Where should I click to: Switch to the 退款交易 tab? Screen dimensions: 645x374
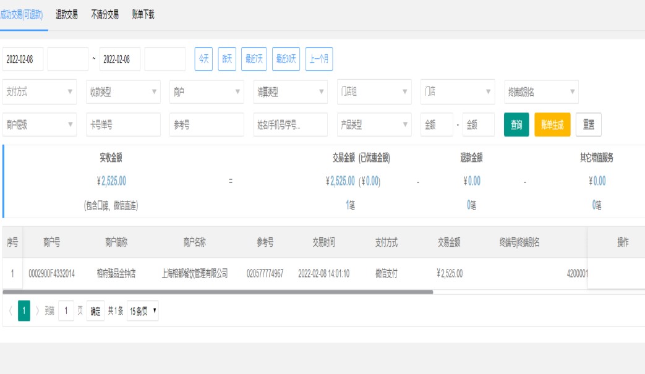(66, 15)
